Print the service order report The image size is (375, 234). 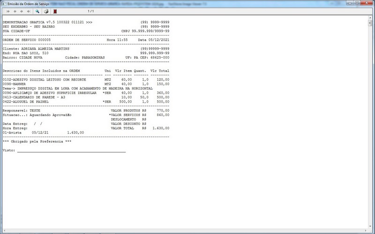tap(46, 11)
